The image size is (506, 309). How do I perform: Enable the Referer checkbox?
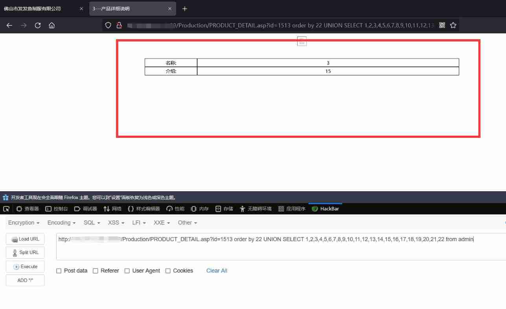click(x=96, y=271)
